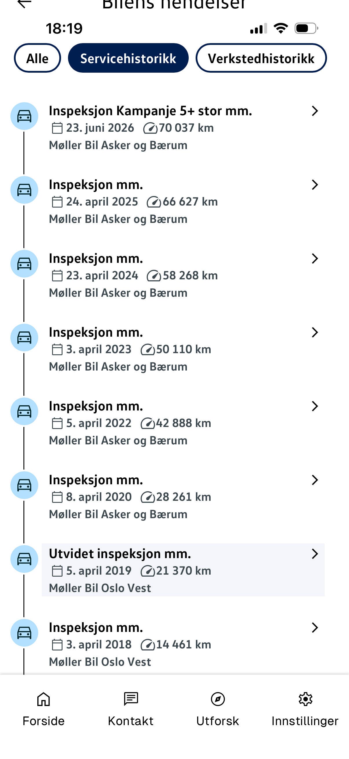Open the Utvidet inspeksjon mm. entry
The width and height of the screenshot is (349, 759).
[x=183, y=570]
